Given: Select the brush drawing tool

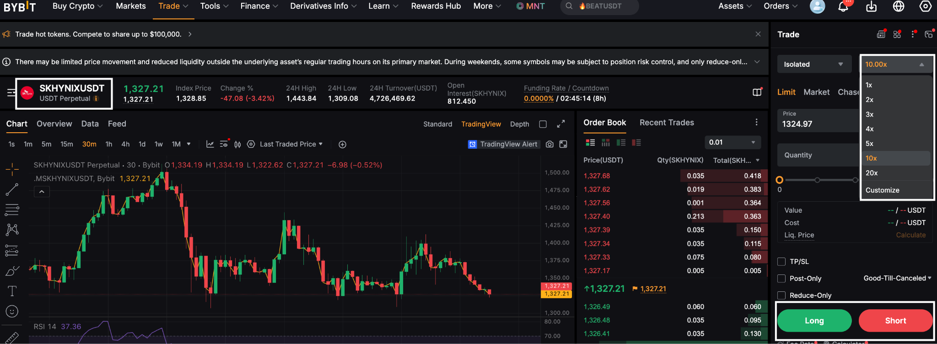Looking at the screenshot, I should pyautogui.click(x=12, y=271).
